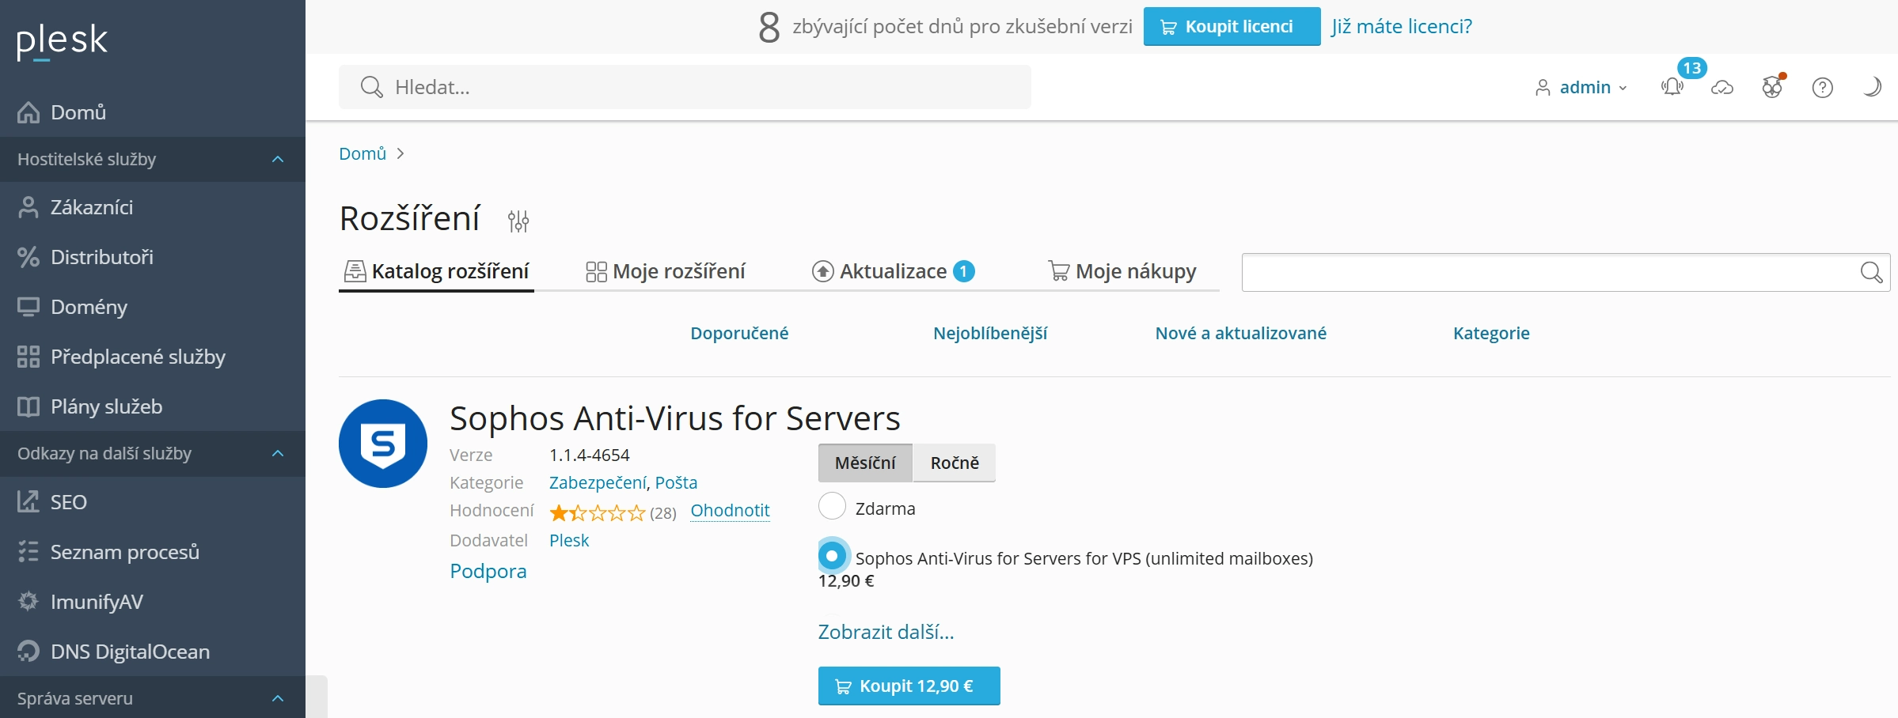Open the Již máte licenci? link
The width and height of the screenshot is (1898, 718).
[x=1402, y=26]
